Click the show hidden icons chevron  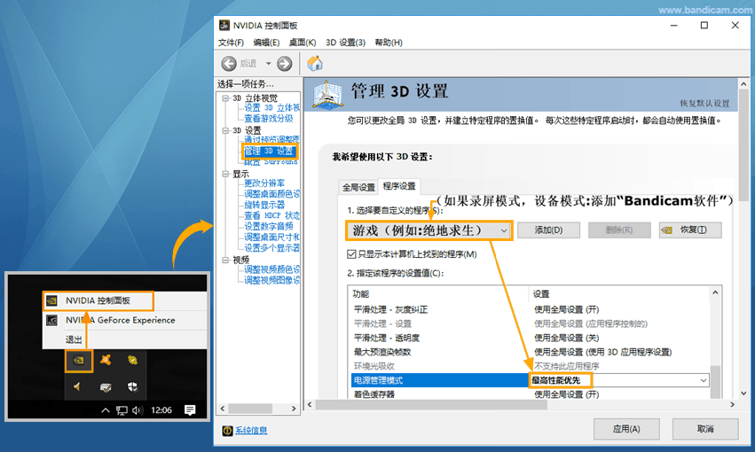(106, 410)
